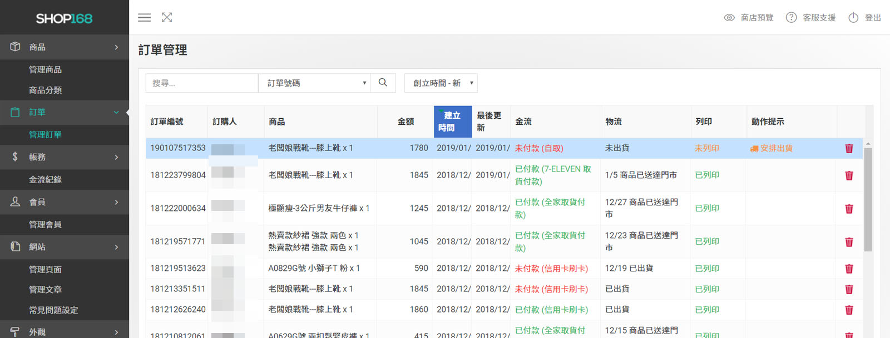
Task: Delete order 190107517353 with trash icon
Action: coord(849,148)
